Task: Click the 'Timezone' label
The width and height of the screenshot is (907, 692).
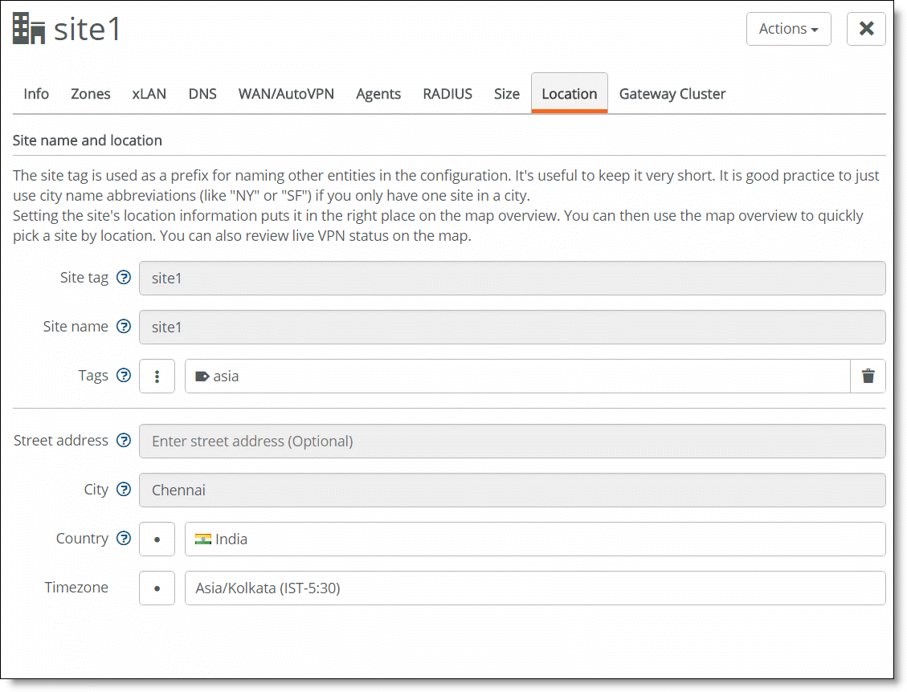Action: click(76, 588)
